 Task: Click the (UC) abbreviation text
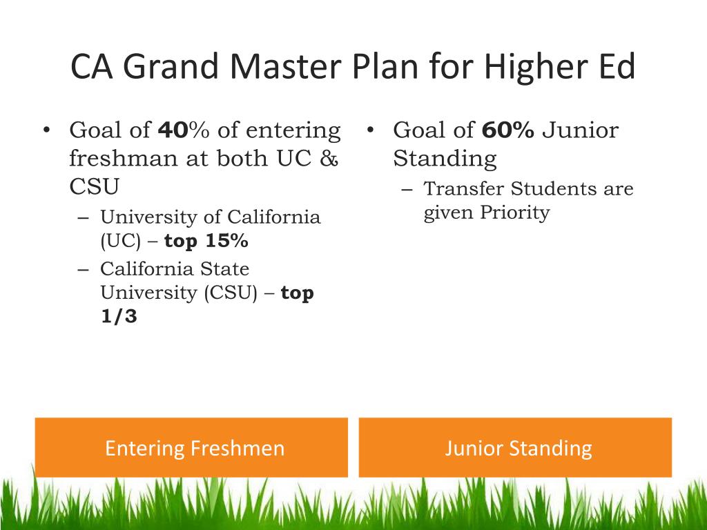tap(120, 241)
